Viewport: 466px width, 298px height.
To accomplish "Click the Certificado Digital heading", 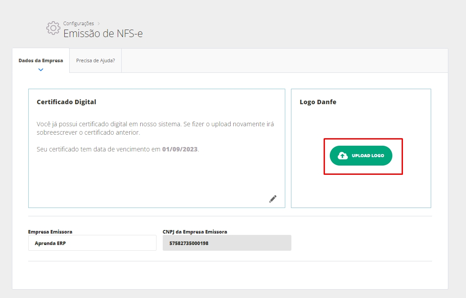I will pos(66,102).
